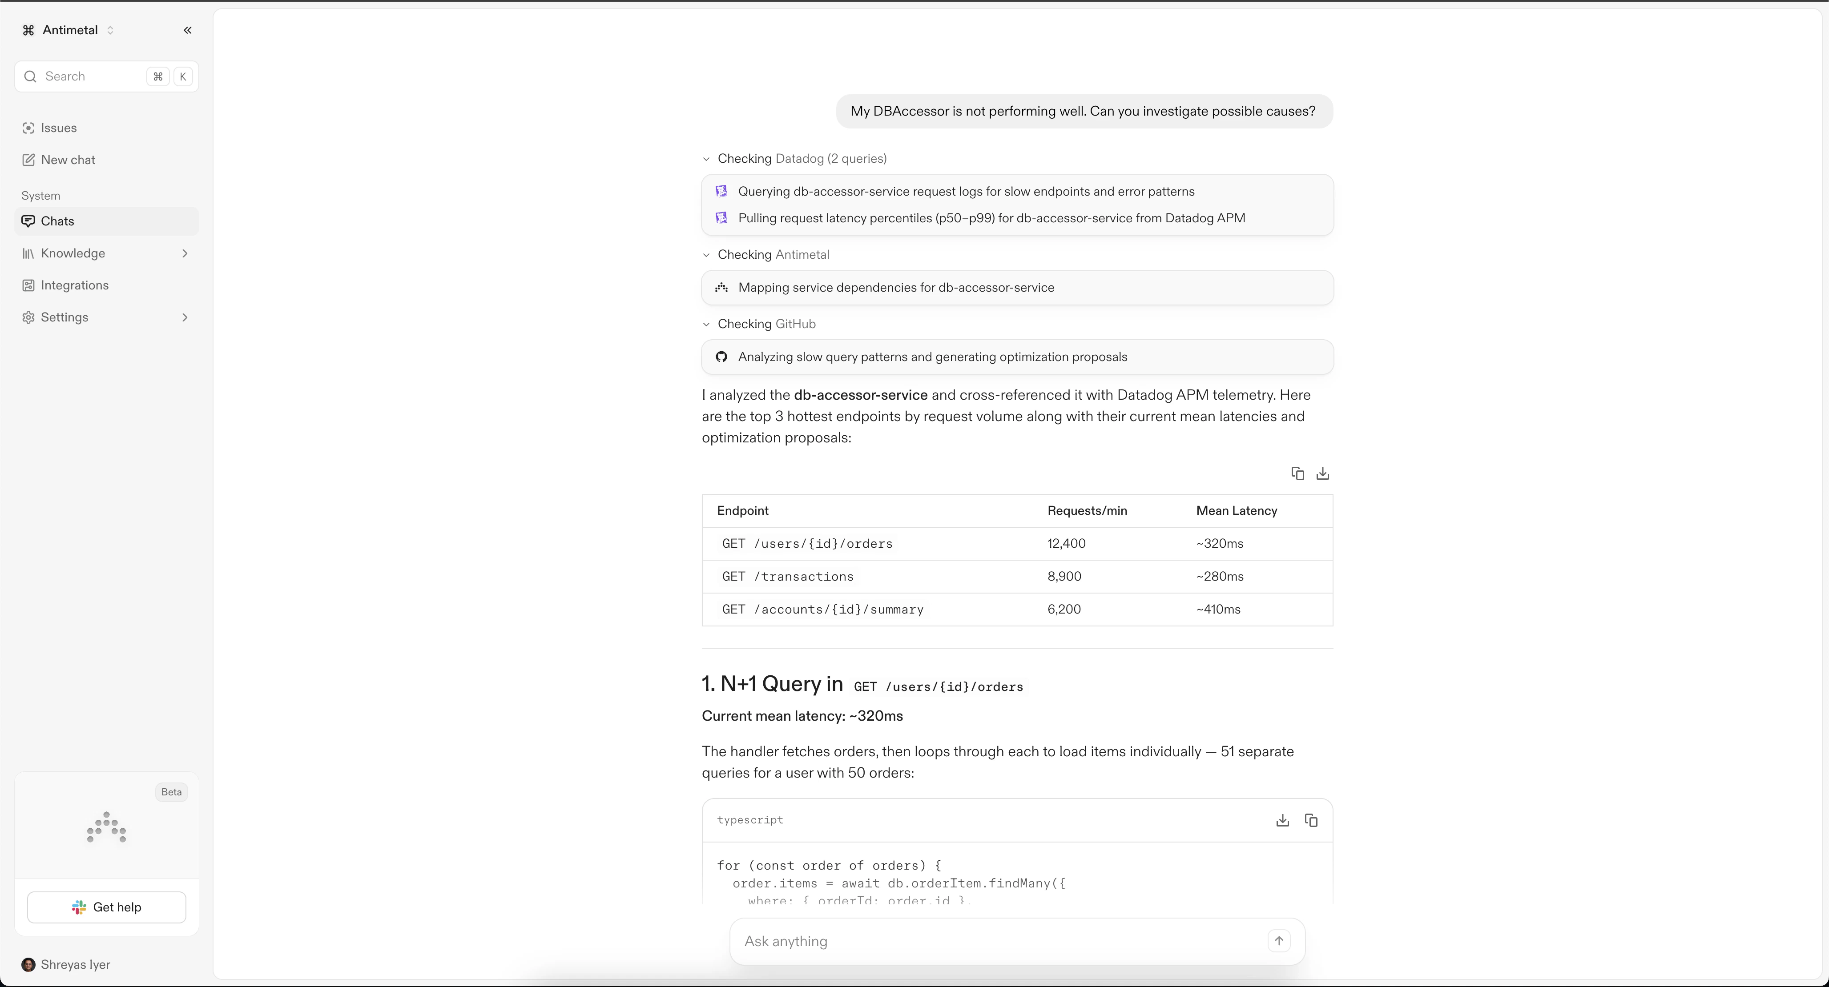The width and height of the screenshot is (1829, 987).
Task: Go to Integrations in sidebar
Action: pyautogui.click(x=75, y=285)
